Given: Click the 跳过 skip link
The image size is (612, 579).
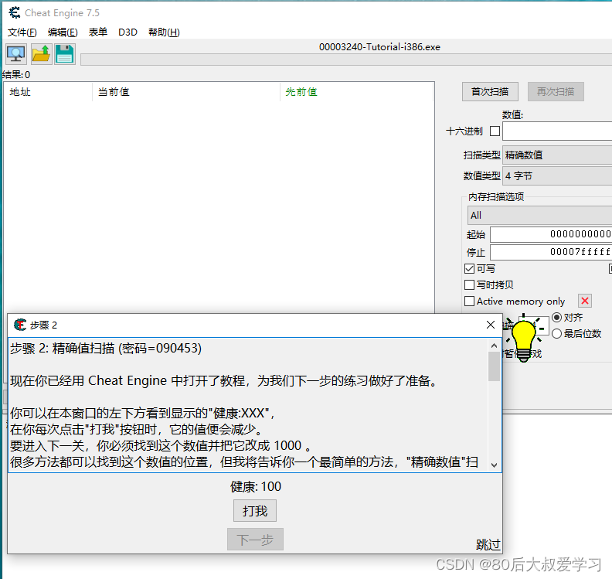Looking at the screenshot, I should point(488,544).
